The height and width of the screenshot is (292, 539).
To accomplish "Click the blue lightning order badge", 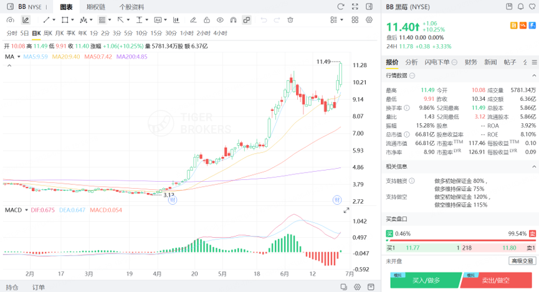I will tap(532, 26).
